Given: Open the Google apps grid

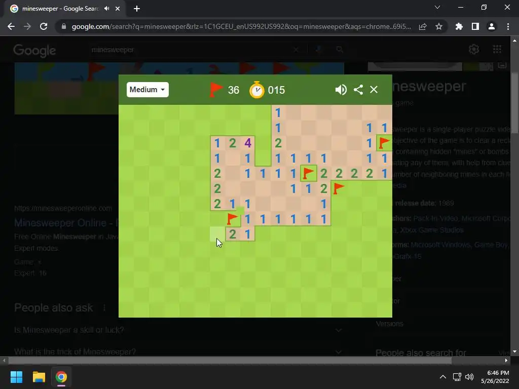Looking at the screenshot, I should (x=497, y=49).
